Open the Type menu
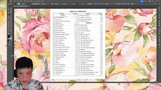Viewport: 161px width, 90px height. pos(25,1)
